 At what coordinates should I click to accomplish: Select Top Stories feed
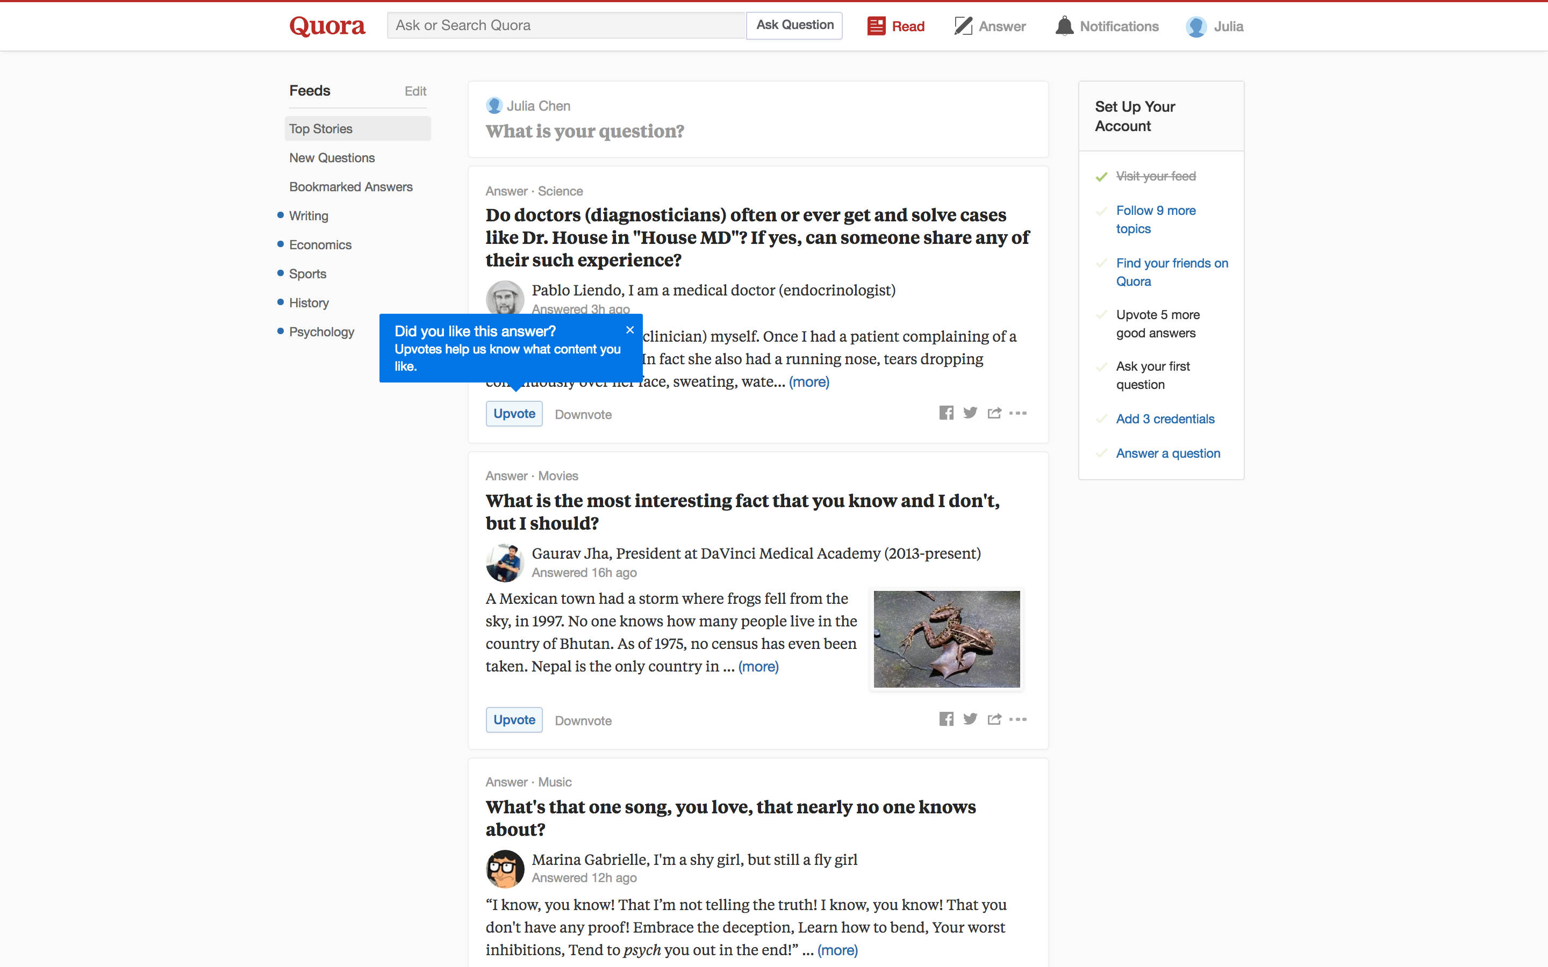pos(357,128)
